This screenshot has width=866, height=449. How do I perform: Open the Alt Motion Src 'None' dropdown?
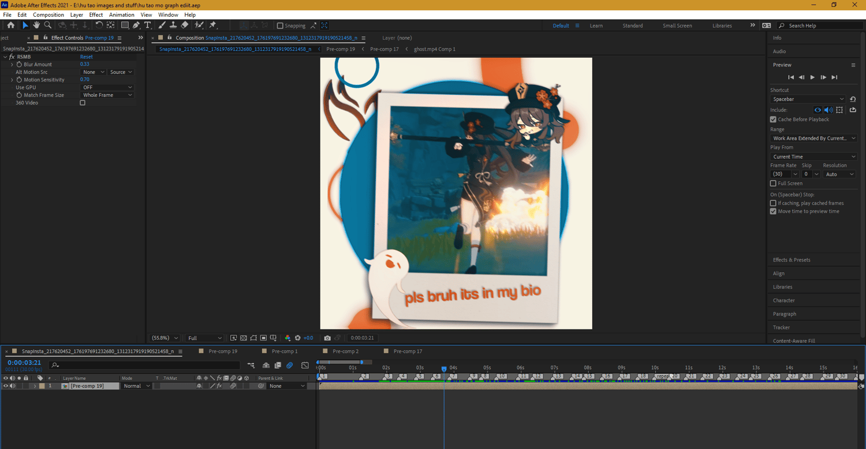[94, 72]
